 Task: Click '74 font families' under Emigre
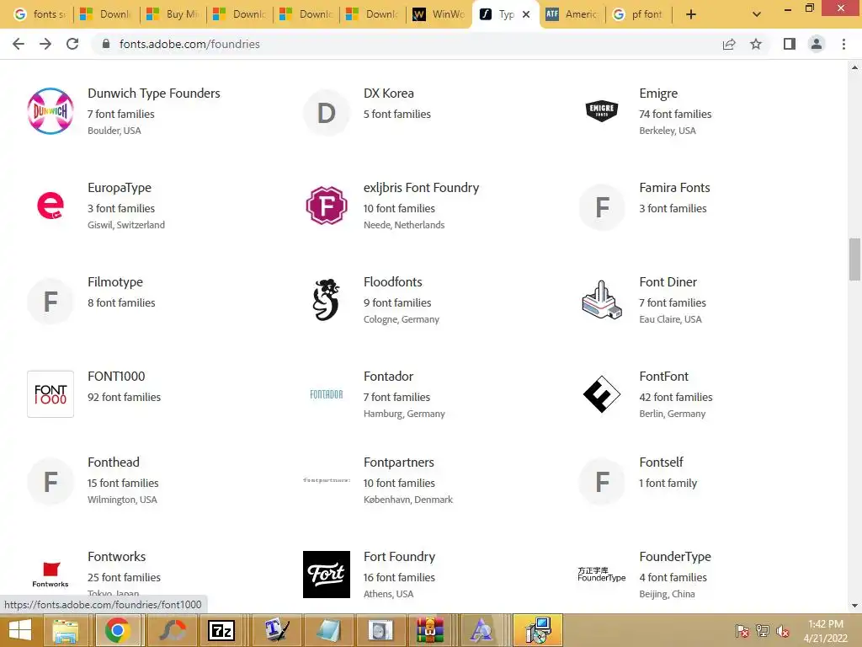675,115
